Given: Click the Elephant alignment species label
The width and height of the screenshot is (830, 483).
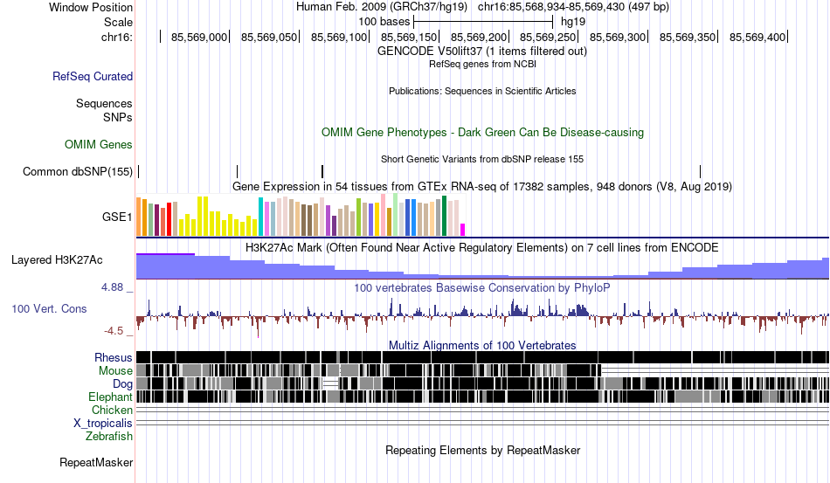Looking at the screenshot, I should tap(110, 397).
